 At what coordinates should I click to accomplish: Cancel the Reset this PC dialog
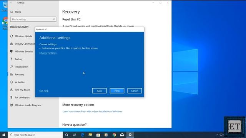(x=135, y=91)
